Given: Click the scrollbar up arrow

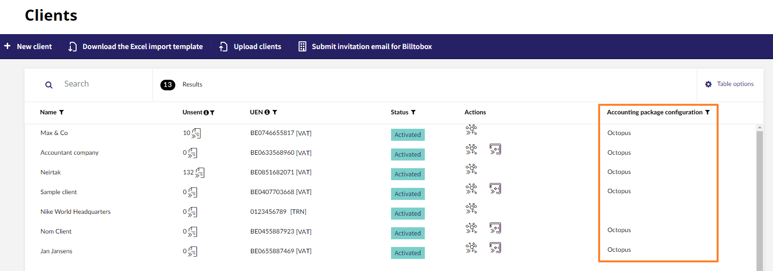Looking at the screenshot, I should [x=760, y=128].
